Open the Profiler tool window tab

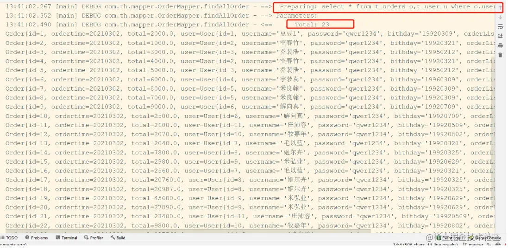coord(94,238)
